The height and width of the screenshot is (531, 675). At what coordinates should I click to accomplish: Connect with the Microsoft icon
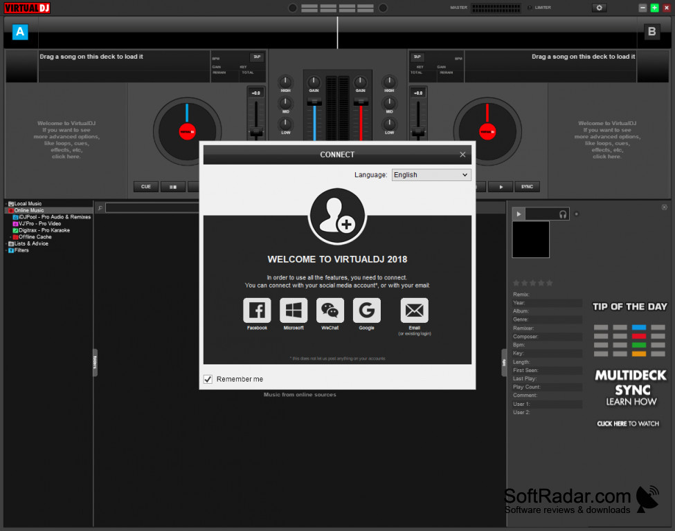(x=294, y=310)
